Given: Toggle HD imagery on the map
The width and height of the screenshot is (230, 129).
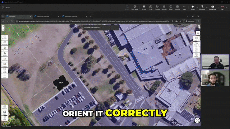Looking at the screenshot, I should (197, 39).
